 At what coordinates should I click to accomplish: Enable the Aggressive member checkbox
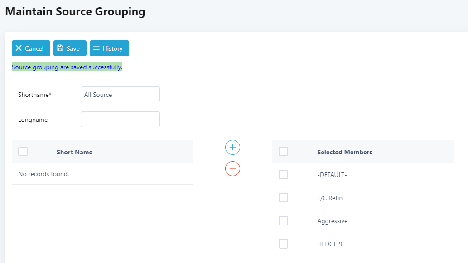coord(284,221)
